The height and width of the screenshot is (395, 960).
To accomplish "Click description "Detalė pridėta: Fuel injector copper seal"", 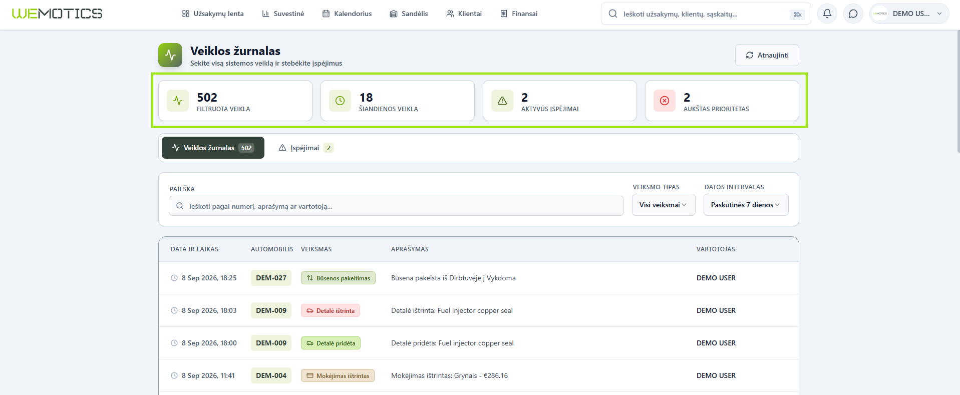I will coord(452,343).
